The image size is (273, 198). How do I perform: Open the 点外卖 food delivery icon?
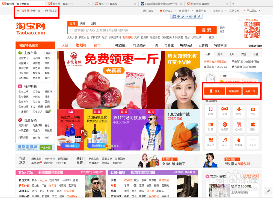239,126
